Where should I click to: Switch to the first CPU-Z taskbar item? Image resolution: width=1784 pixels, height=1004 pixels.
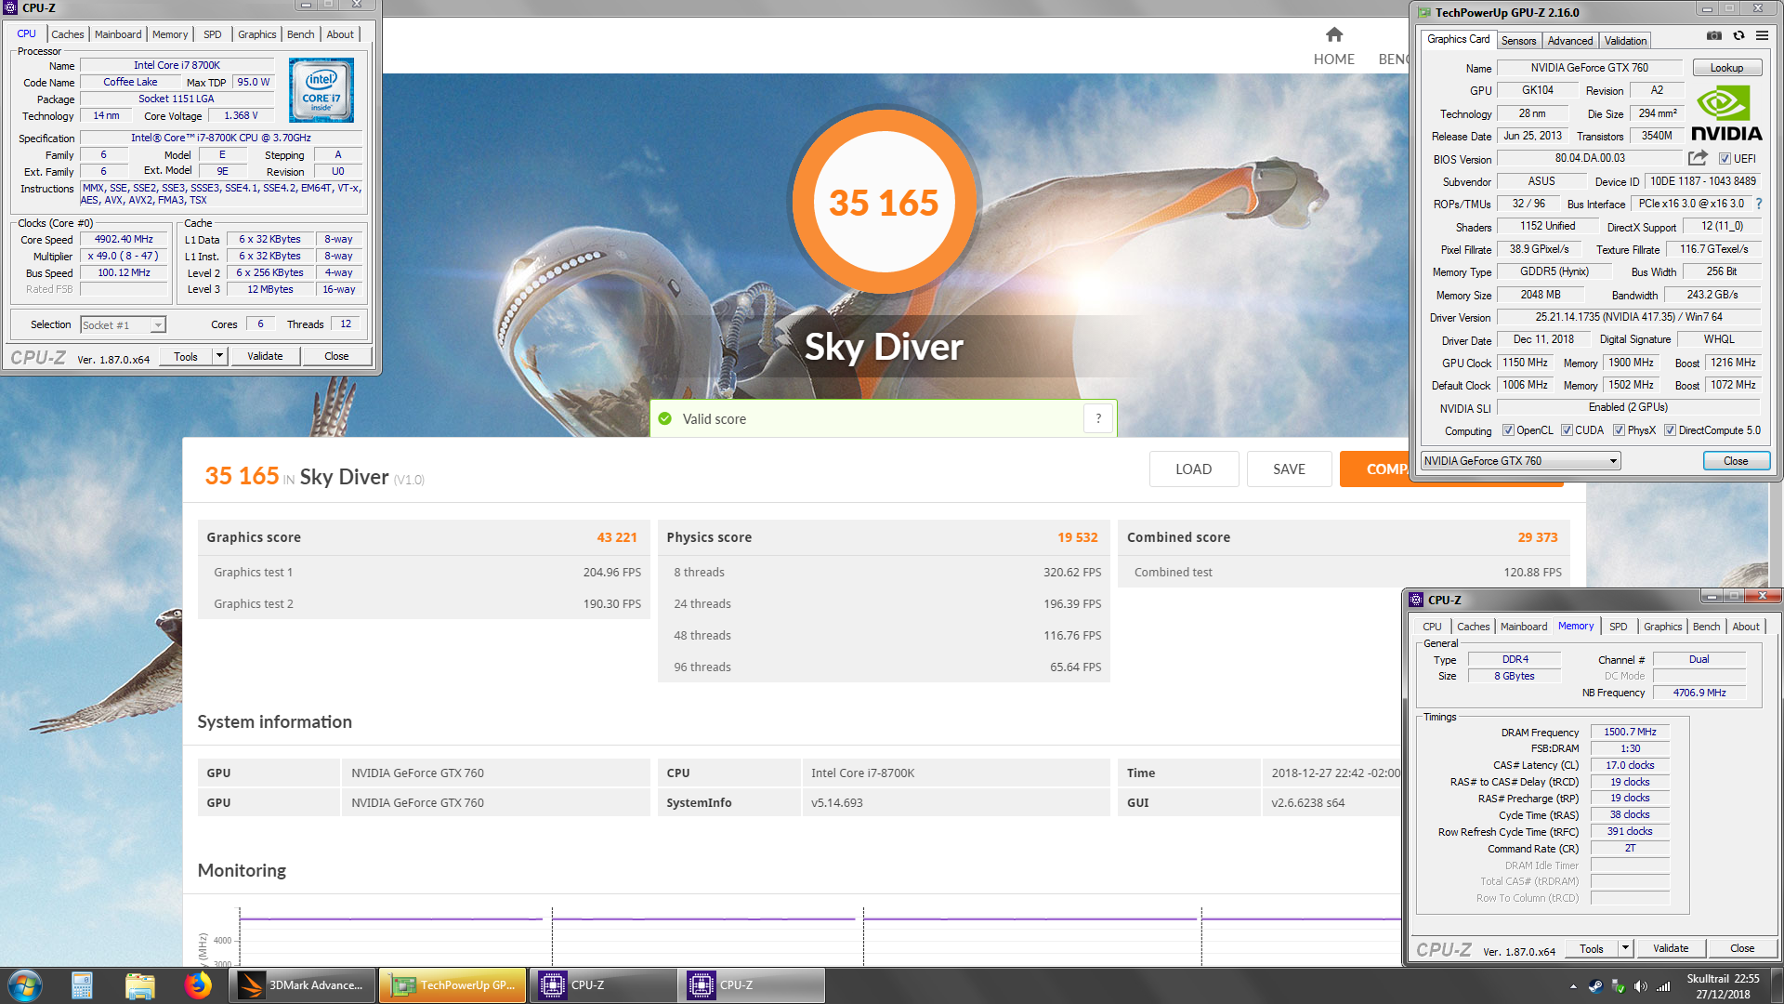coord(603,985)
